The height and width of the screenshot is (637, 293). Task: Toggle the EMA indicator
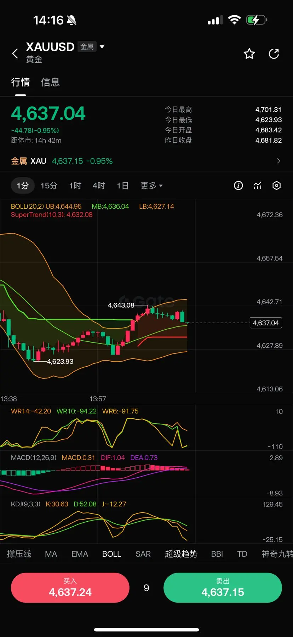coord(80,554)
